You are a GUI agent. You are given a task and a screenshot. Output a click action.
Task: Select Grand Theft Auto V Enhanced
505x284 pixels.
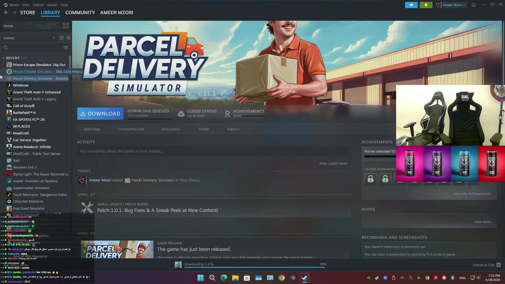(37, 92)
